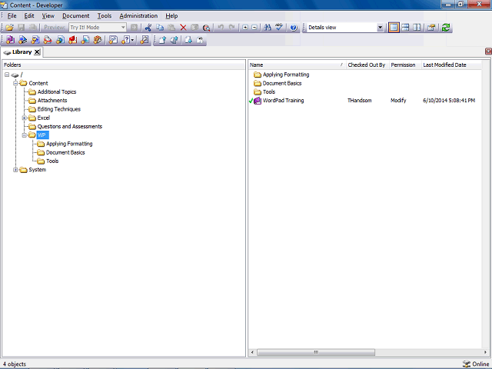Viewport: 492px width, 369px height.
Task: Switch to the horizontal split layout button
Action: click(405, 28)
